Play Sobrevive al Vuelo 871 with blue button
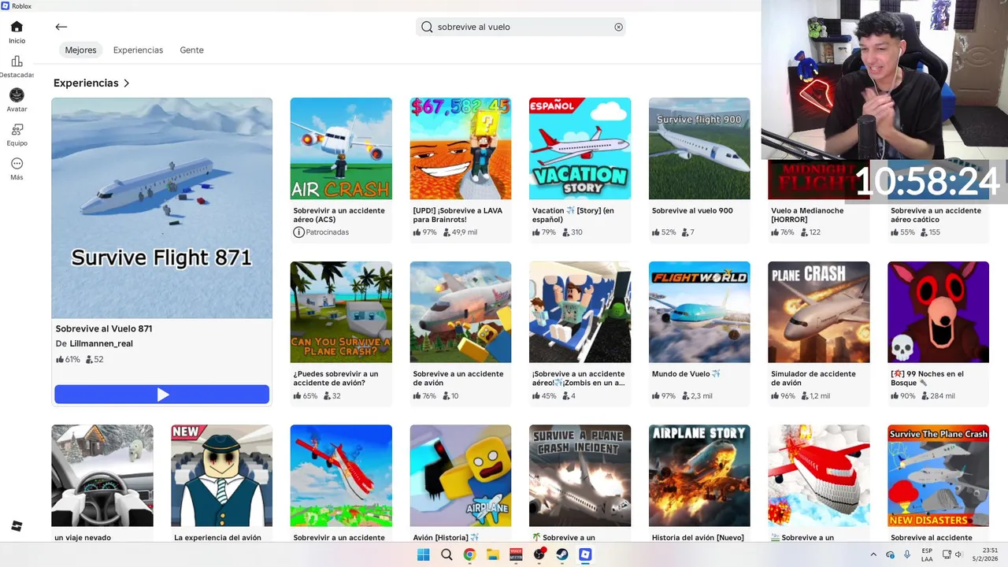 (x=162, y=395)
